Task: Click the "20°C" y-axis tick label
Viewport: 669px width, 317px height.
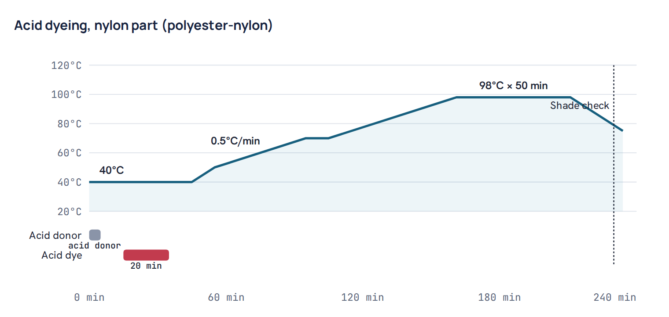Action: (70, 211)
